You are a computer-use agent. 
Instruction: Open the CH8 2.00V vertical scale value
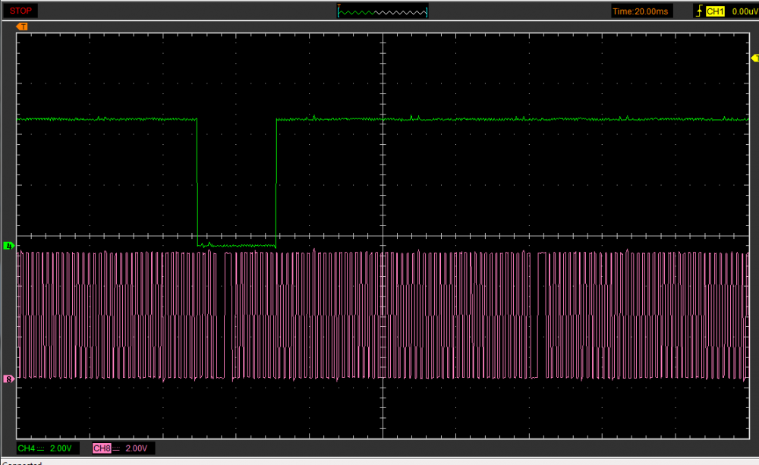(137, 448)
